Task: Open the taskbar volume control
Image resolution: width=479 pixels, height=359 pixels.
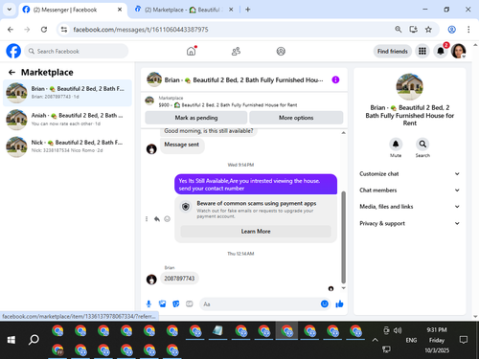Action: [398, 330]
